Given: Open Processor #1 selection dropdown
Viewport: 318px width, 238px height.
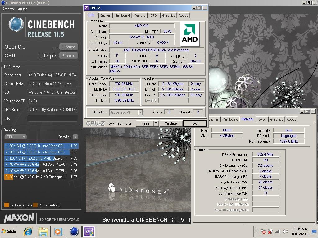Looking at the screenshot, I should [126, 112].
